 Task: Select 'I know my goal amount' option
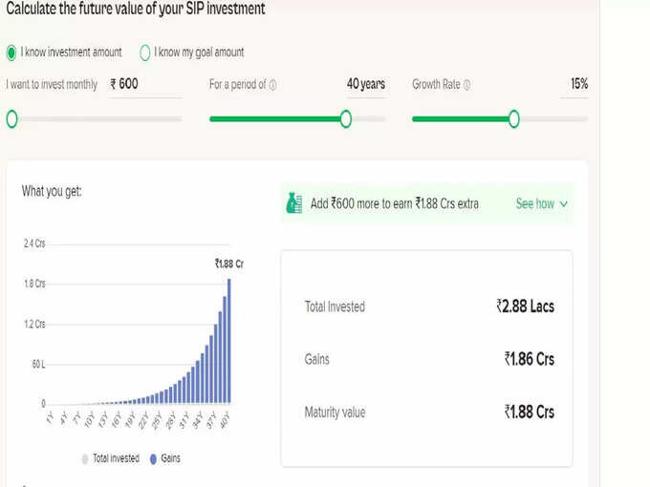pos(145,53)
